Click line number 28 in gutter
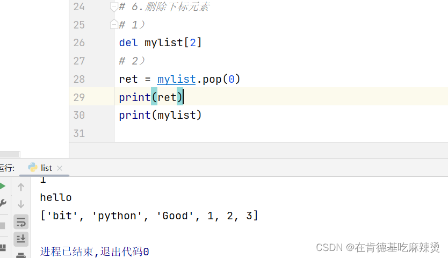Screen dimensions: 448x258 coord(79,79)
